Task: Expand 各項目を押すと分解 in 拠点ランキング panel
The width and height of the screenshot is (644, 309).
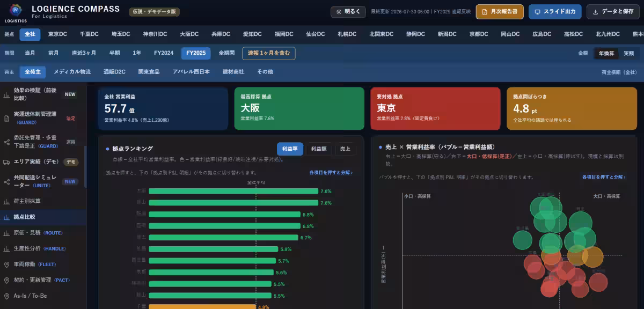Action: (x=331, y=173)
